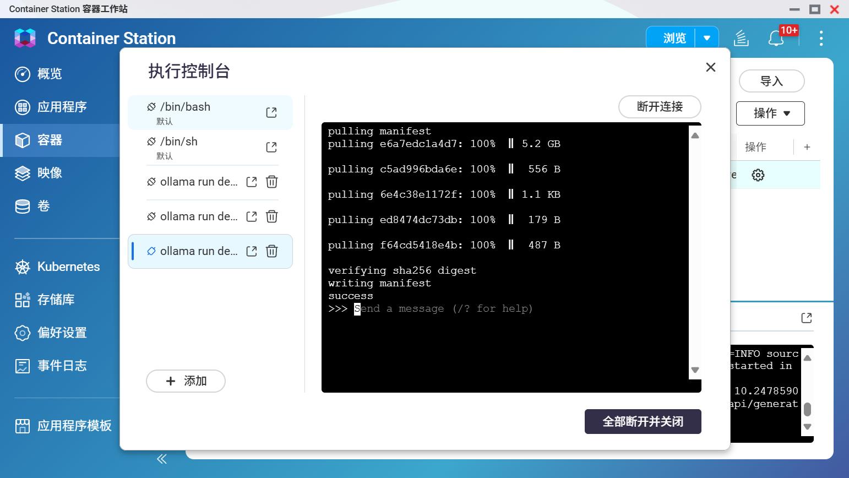Collapse the sidebar with double-chevron icon
This screenshot has width=849, height=478.
(162, 459)
